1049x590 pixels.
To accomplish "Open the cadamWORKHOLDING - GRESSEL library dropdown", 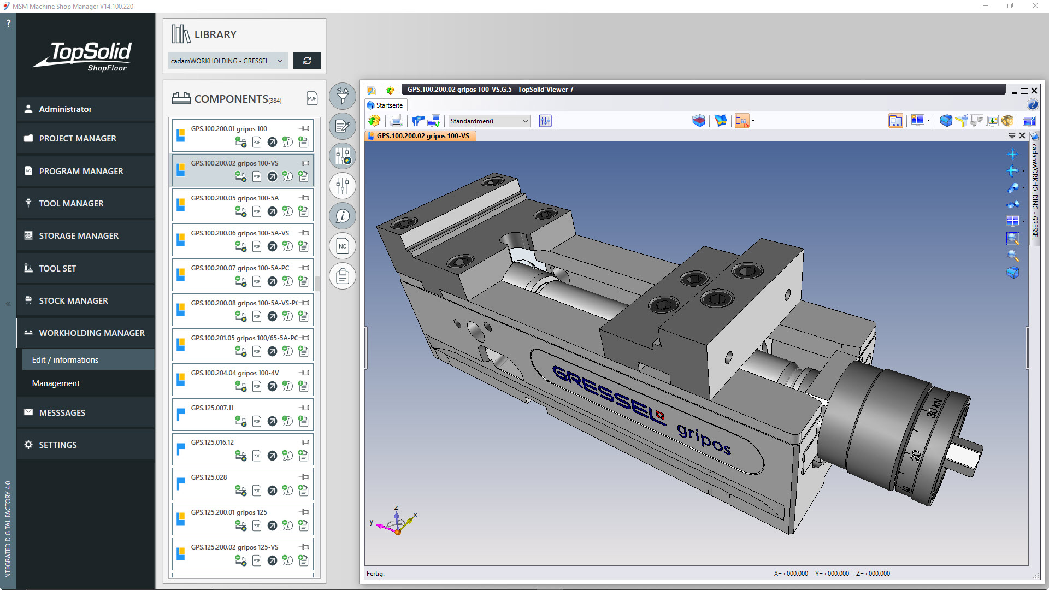I will (x=227, y=61).
